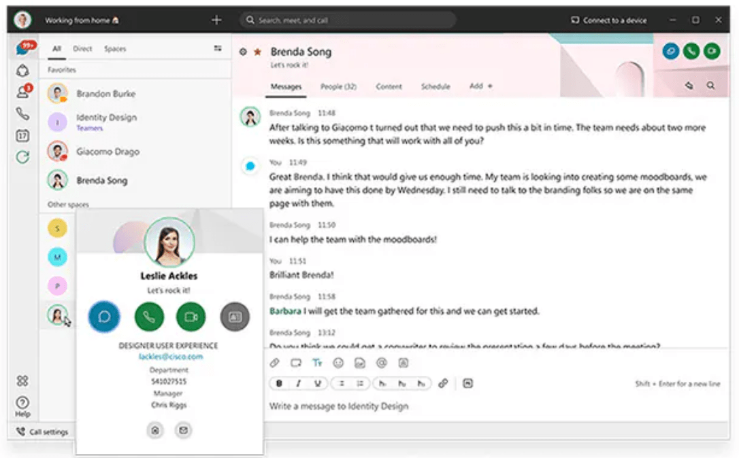Focus the Search, meet, and call field
The width and height of the screenshot is (739, 458).
coord(348,20)
